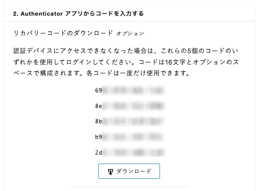
Task: Click the blurred part of the 69 code
Action: (x=134, y=90)
